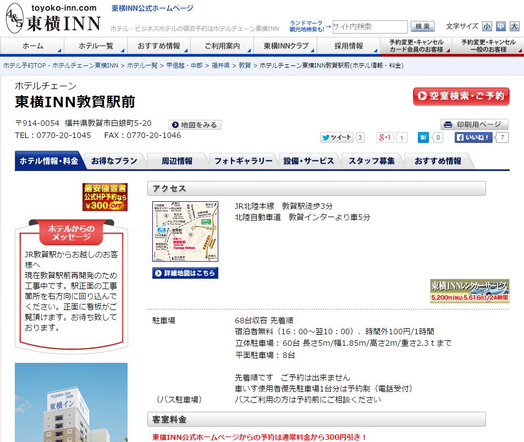
Task: Click the 最安値宣言 ¥300 OFF banner
Action: click(105, 197)
